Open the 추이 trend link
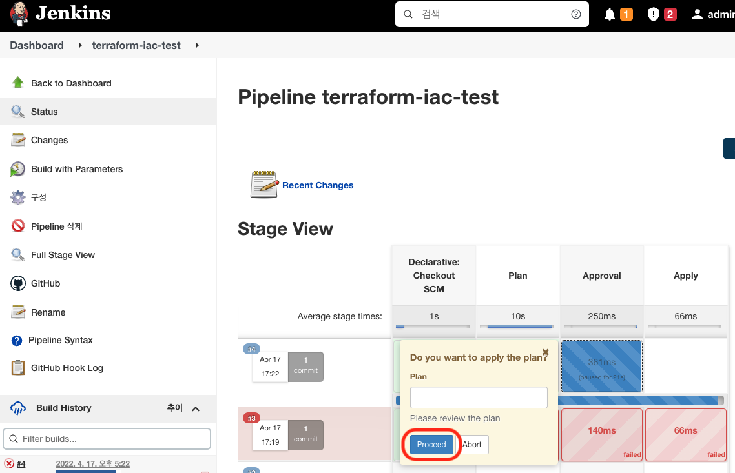 tap(175, 408)
